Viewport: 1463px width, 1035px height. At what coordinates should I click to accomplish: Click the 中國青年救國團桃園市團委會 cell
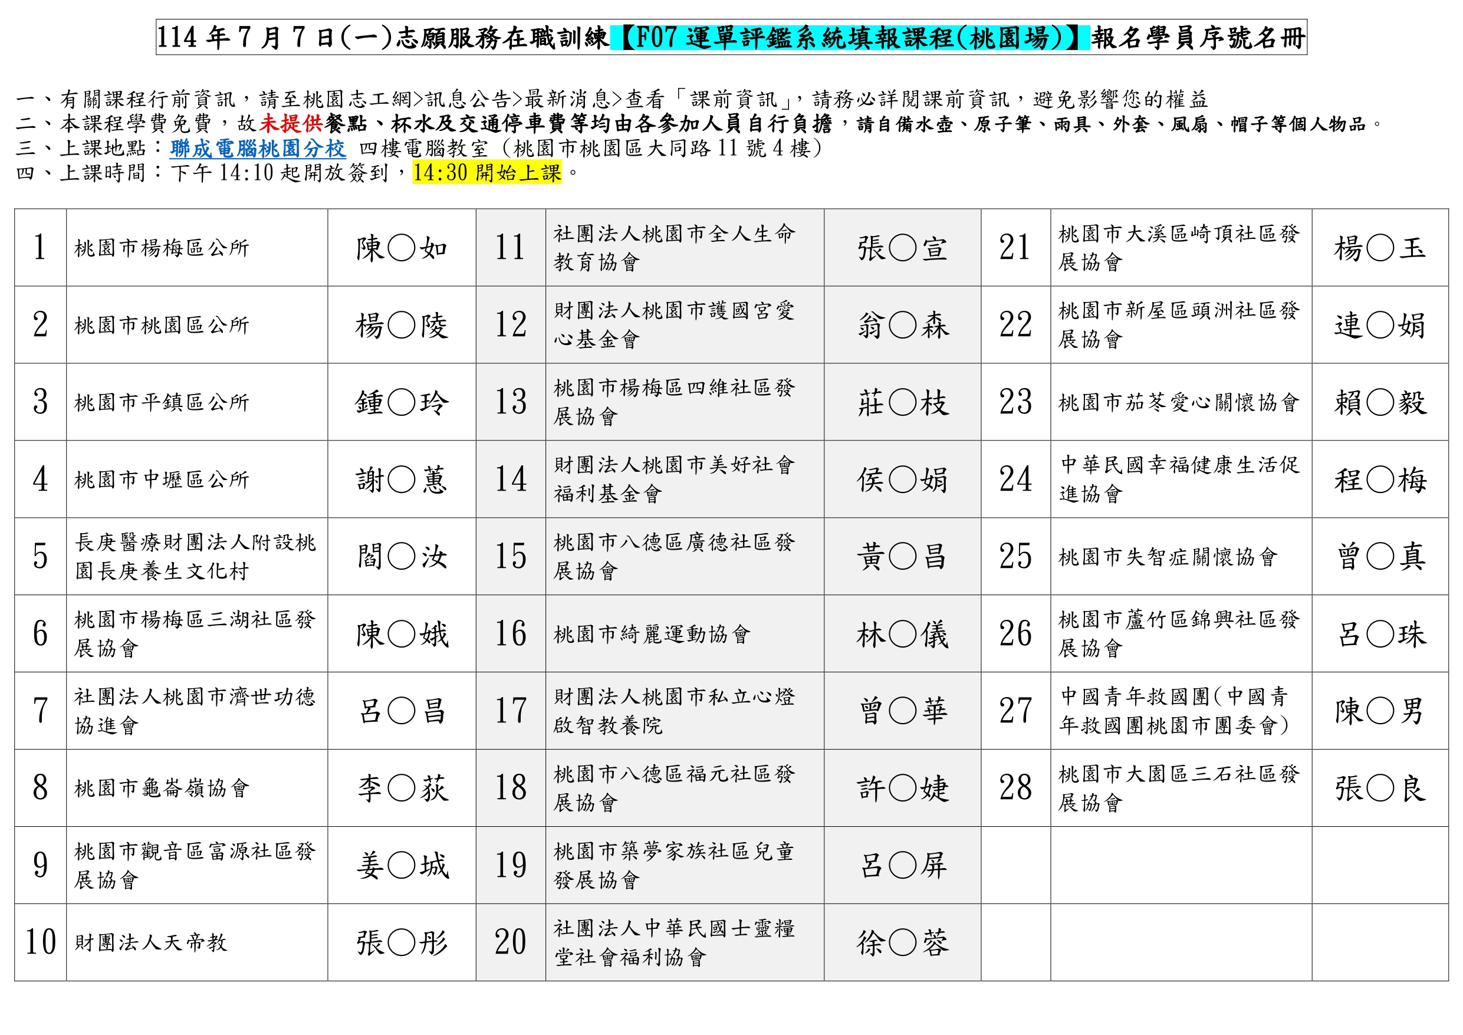pyautogui.click(x=1181, y=711)
